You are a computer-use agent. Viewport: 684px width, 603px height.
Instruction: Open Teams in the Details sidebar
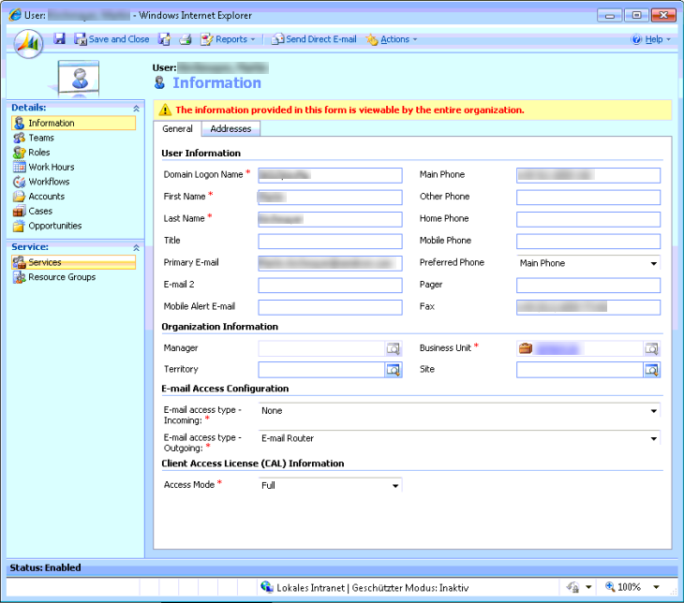tap(41, 138)
